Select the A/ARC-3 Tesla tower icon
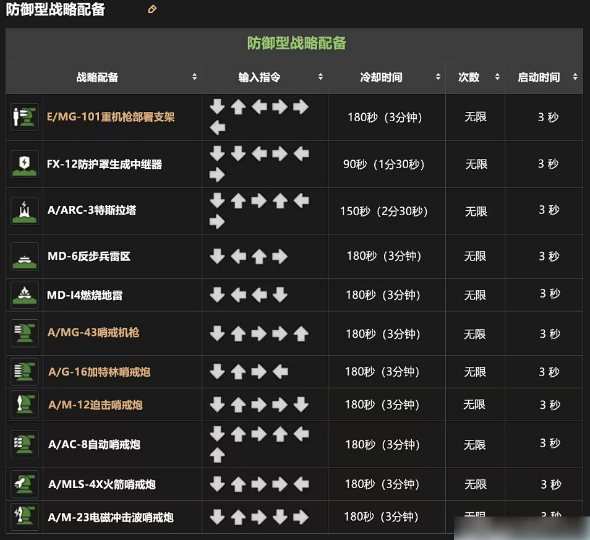The width and height of the screenshot is (590, 540). tap(24, 210)
